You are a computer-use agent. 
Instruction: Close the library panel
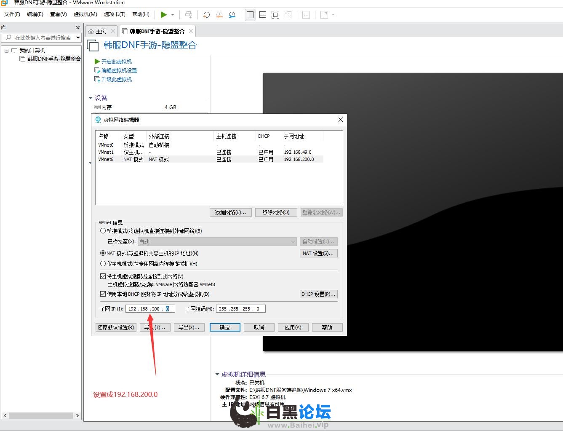point(78,27)
